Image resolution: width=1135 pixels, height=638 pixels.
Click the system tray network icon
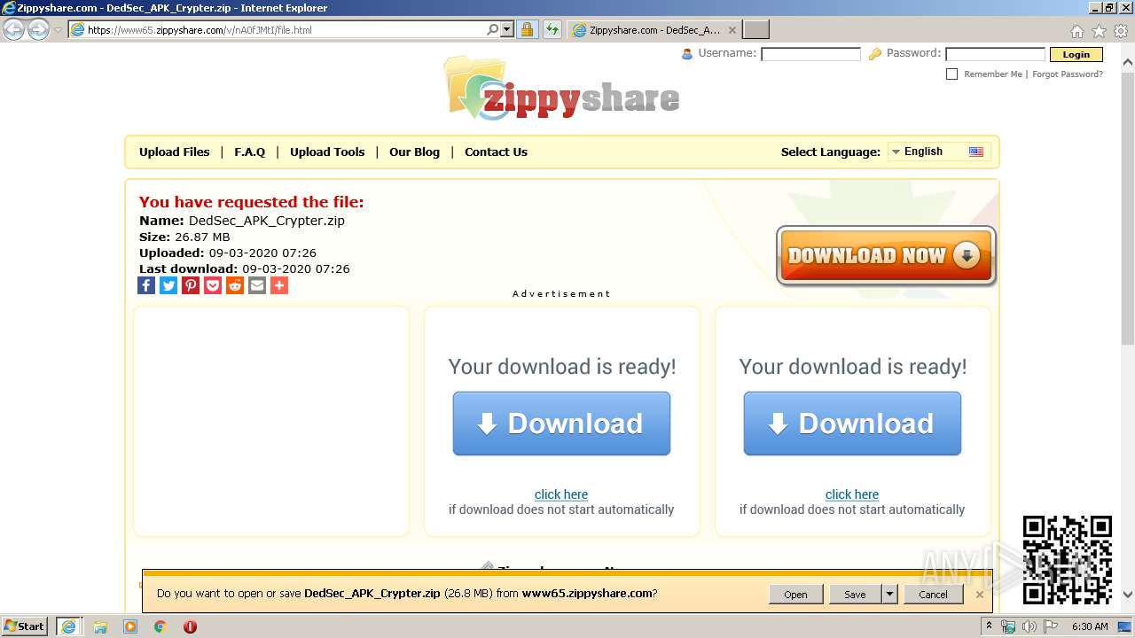1008,626
